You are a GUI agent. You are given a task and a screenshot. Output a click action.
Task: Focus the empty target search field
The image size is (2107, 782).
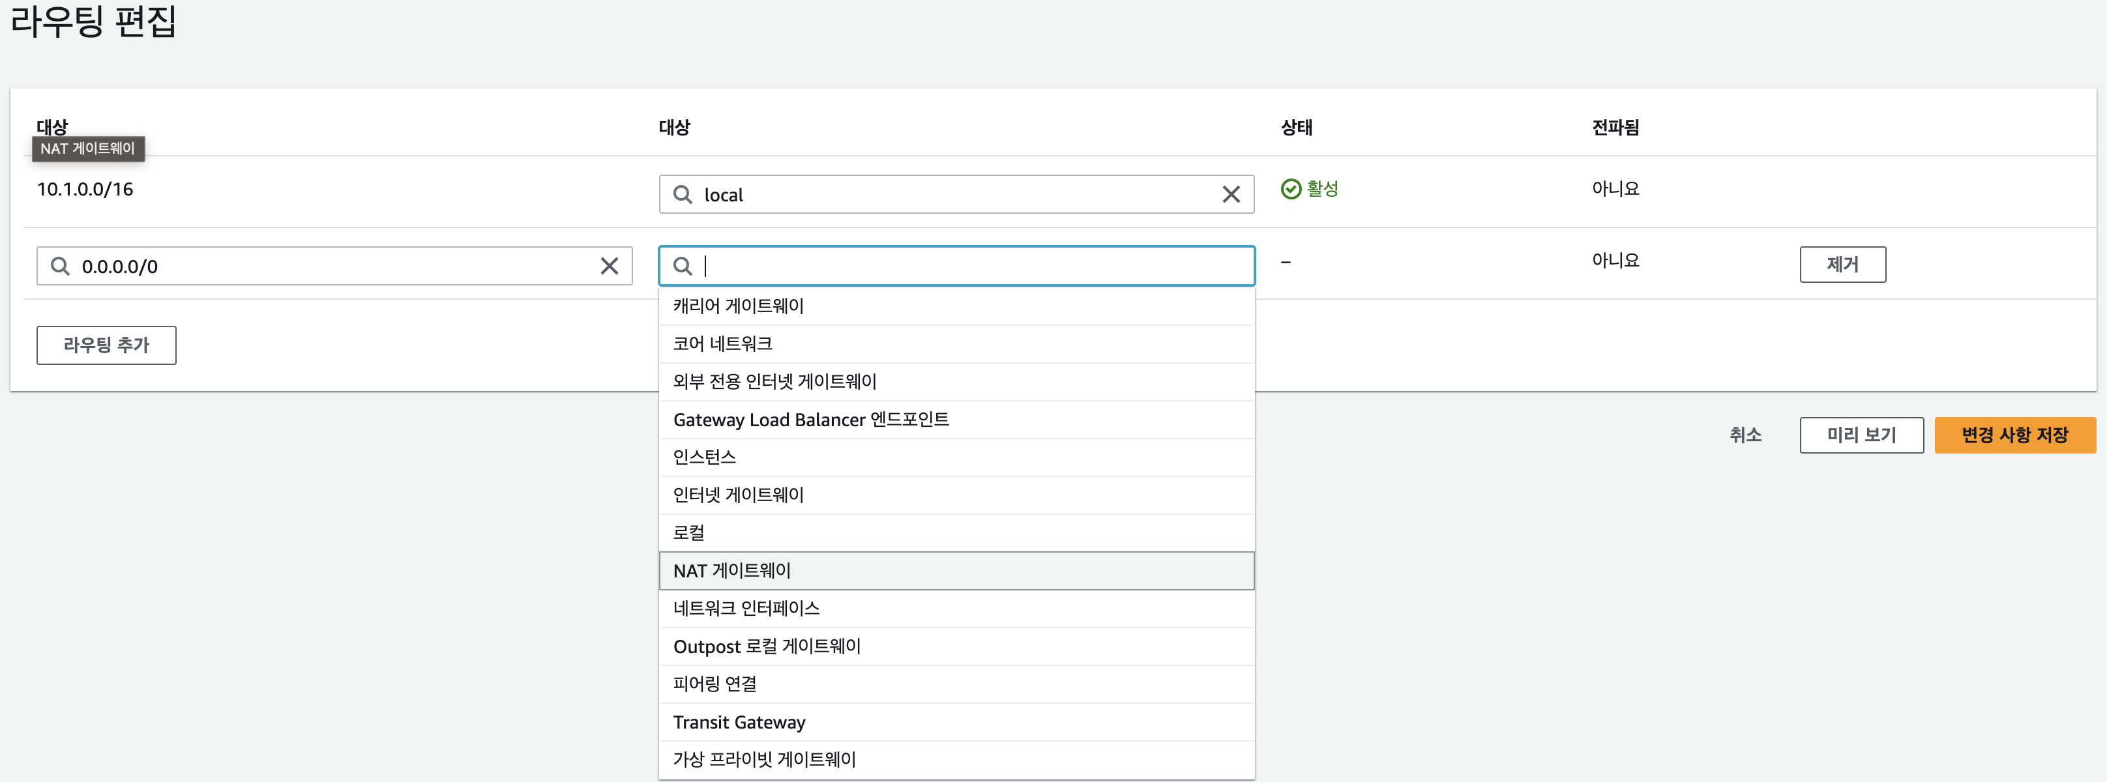coord(956,266)
